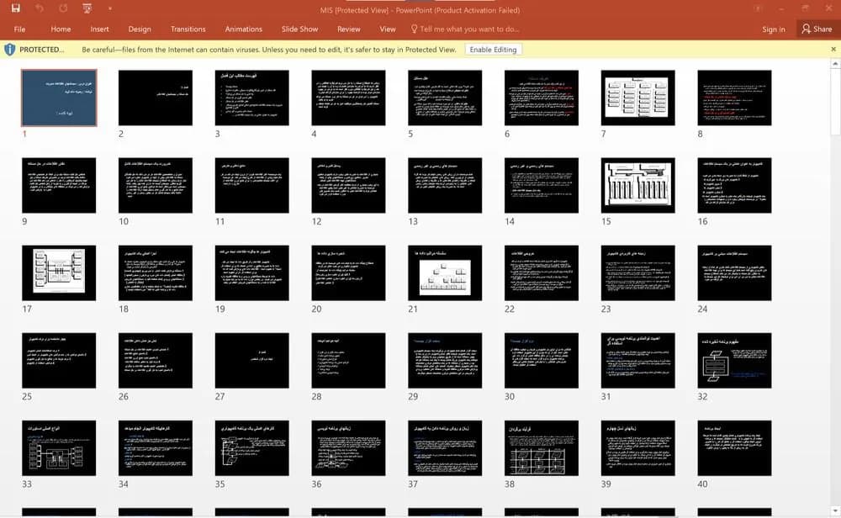Image resolution: width=841 pixels, height=518 pixels.
Task: Click the Protected View shield icon
Action: [9, 50]
